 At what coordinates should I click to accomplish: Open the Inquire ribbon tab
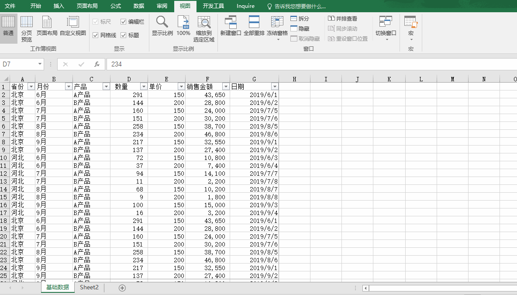pos(246,6)
